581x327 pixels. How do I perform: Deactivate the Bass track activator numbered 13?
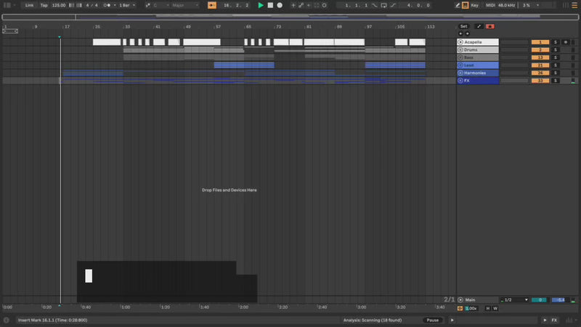540,57
